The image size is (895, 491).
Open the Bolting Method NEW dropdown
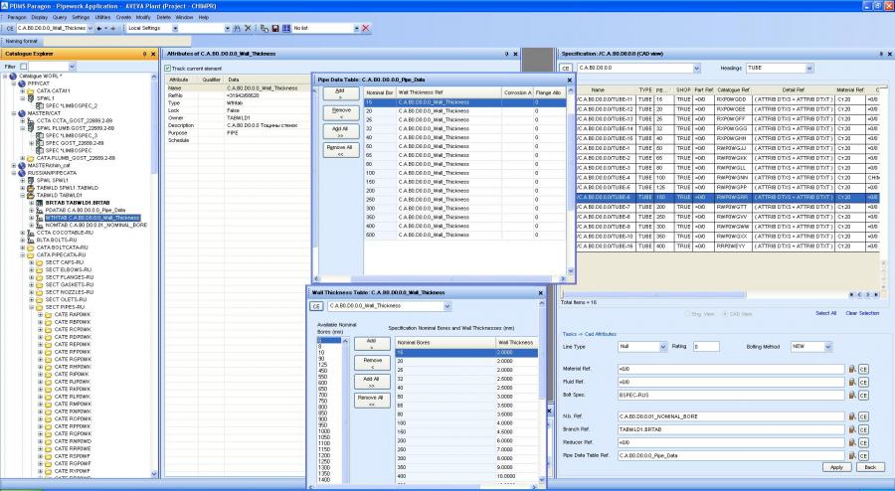(x=827, y=347)
